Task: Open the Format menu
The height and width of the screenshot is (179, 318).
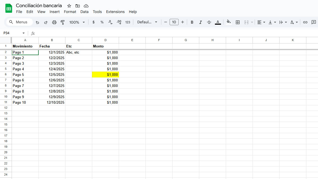Action: pyautogui.click(x=70, y=12)
